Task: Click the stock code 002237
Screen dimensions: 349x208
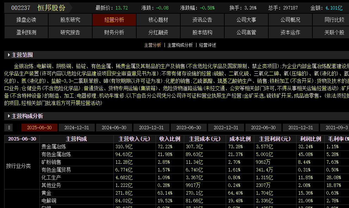Action: coord(21,8)
